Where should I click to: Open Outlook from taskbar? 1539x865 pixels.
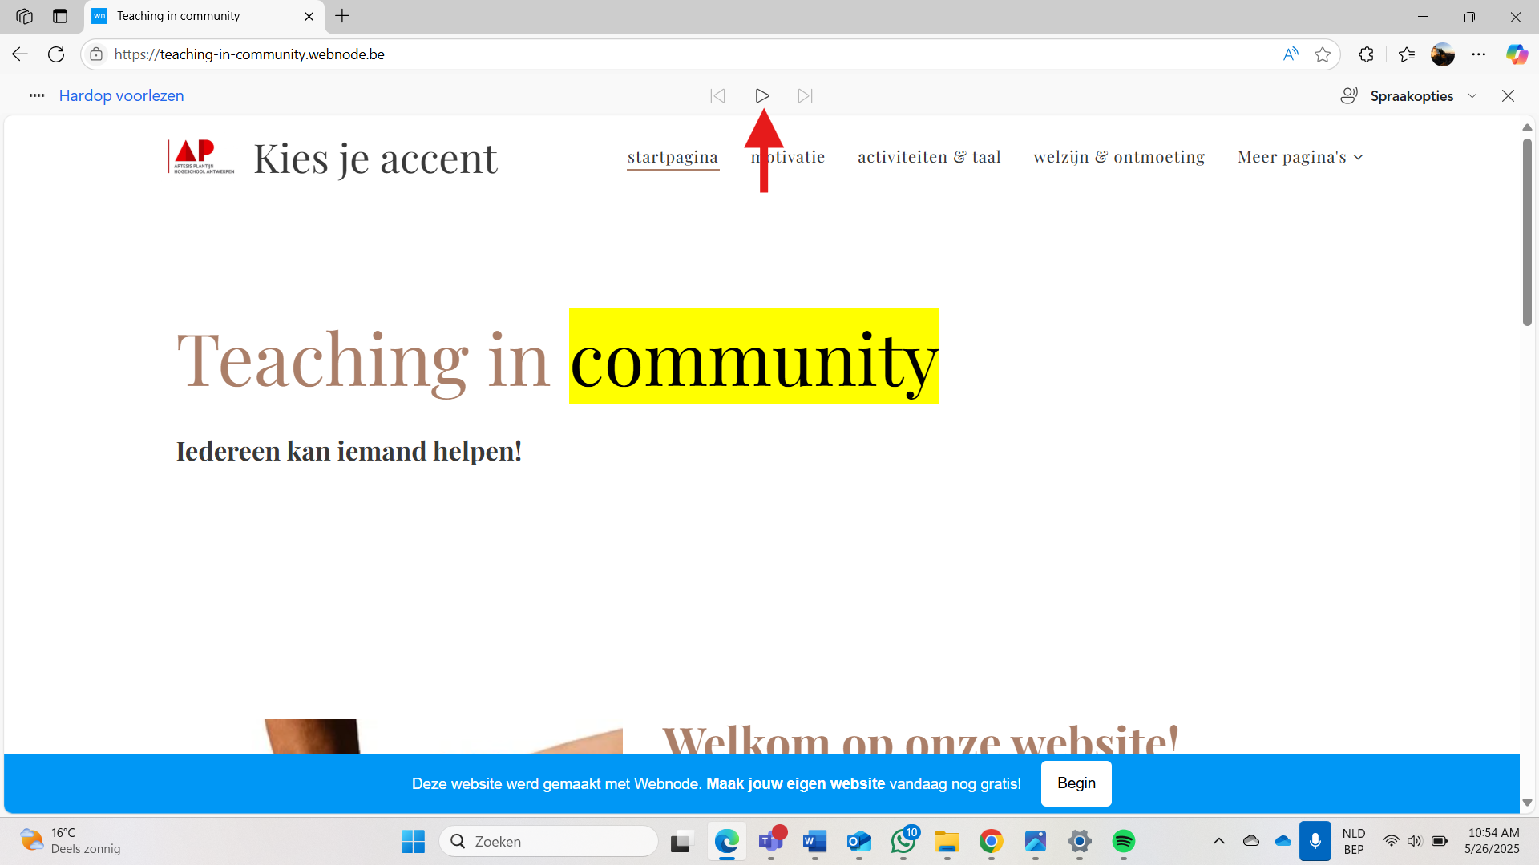pyautogui.click(x=859, y=841)
